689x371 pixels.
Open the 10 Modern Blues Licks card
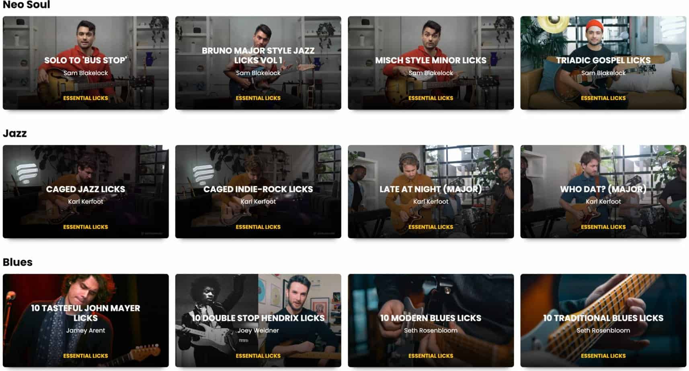(x=431, y=320)
